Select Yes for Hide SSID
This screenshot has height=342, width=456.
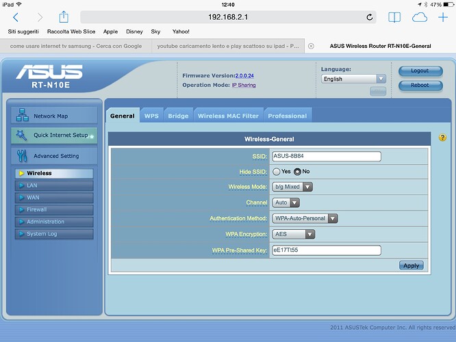[277, 171]
